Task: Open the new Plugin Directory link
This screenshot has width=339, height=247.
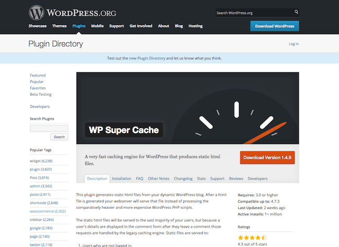Action: [147, 58]
